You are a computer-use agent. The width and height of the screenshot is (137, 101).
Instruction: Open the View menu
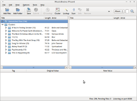tap(17, 5)
